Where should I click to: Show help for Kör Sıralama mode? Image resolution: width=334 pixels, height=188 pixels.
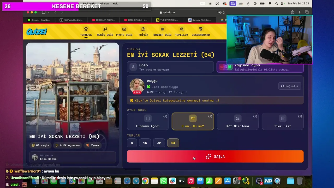[255, 116]
